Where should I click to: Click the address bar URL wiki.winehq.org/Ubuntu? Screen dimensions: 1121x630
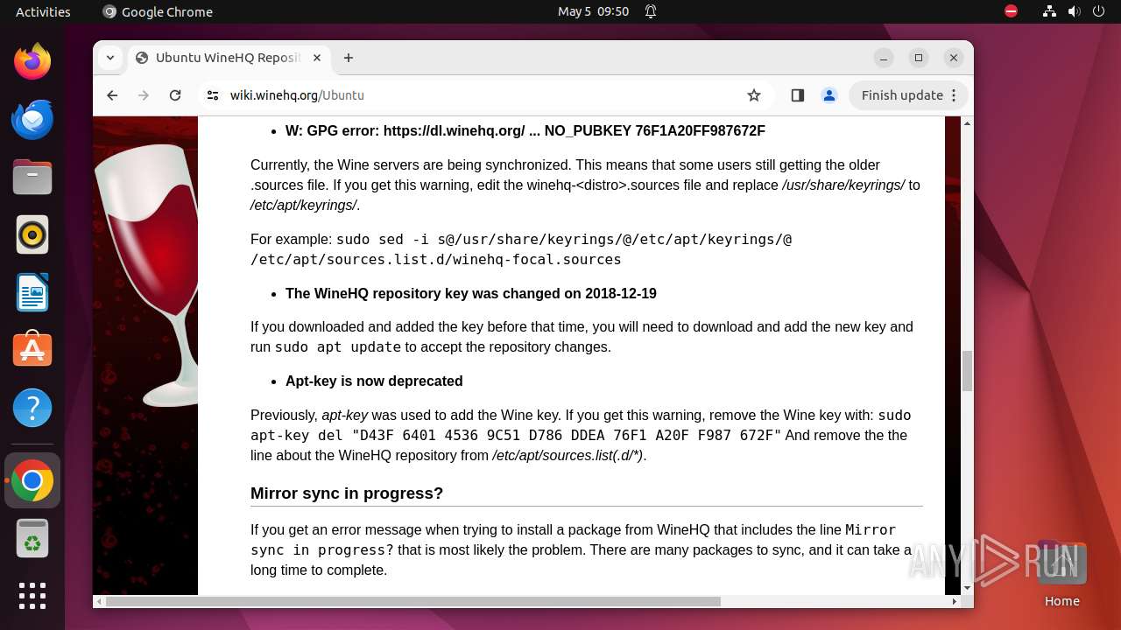coord(297,95)
